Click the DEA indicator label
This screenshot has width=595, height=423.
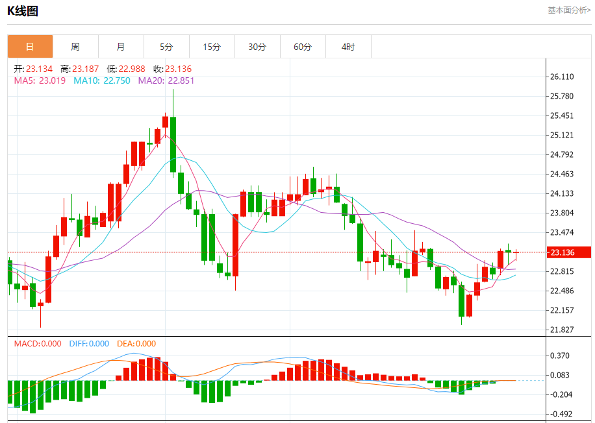[136, 344]
